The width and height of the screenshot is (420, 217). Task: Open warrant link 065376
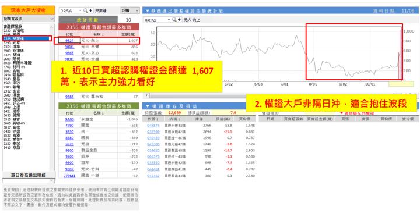[153, 157]
